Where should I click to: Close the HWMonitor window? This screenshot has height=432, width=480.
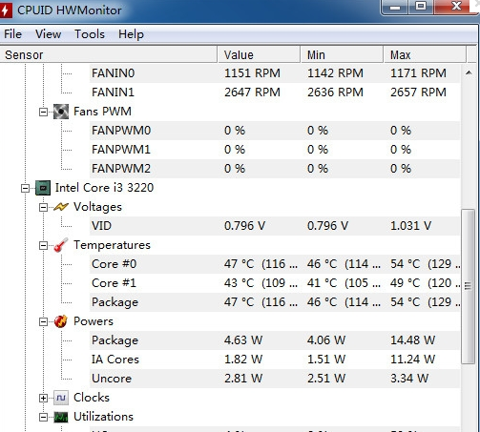click(x=457, y=7)
